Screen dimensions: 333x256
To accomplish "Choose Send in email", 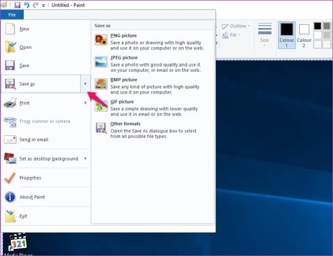I will (46, 140).
